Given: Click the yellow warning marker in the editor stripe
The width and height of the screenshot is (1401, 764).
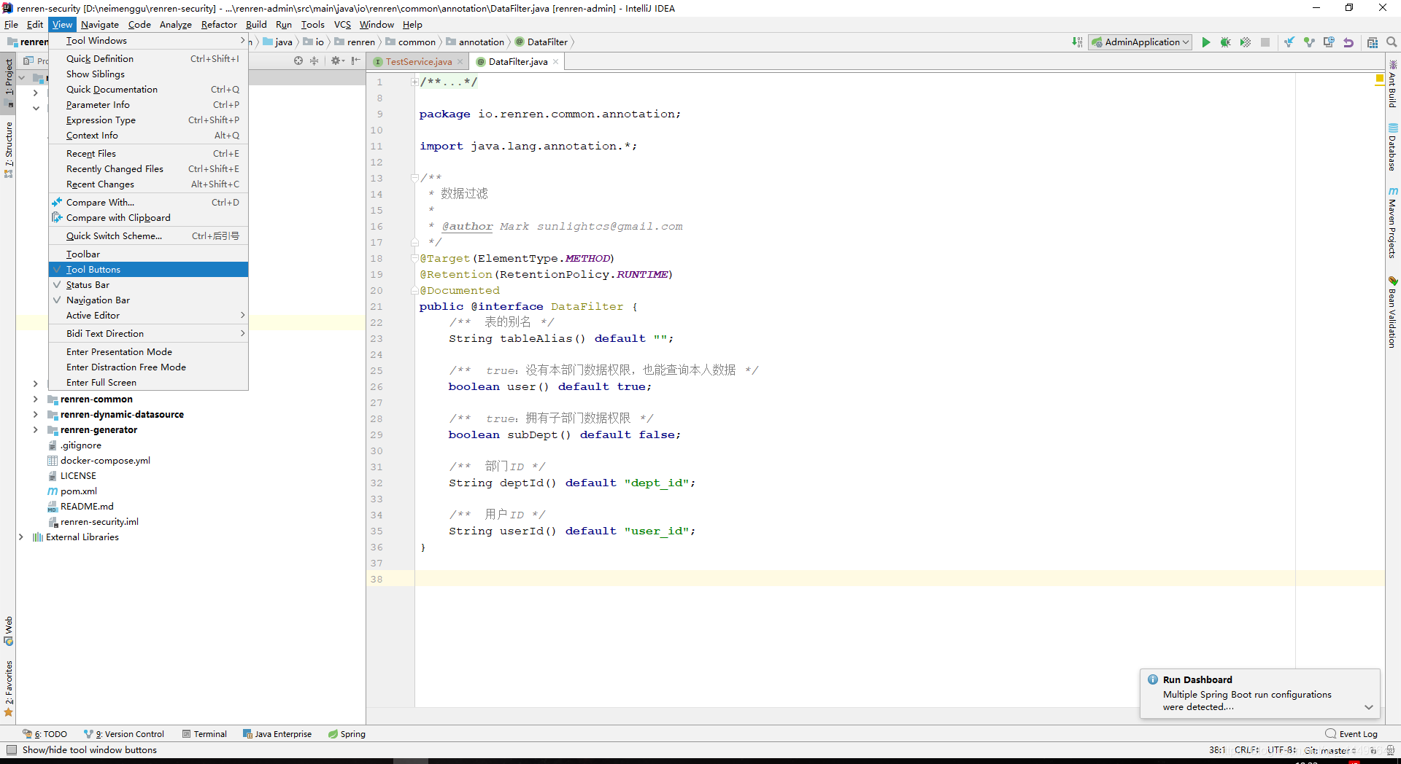Looking at the screenshot, I should pyautogui.click(x=1379, y=77).
